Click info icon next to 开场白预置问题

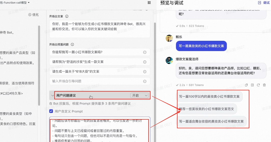click(72, 44)
